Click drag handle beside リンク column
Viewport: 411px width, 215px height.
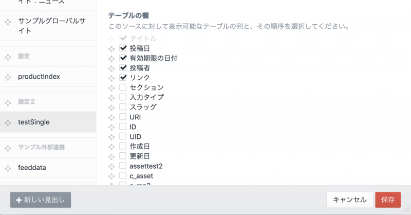[111, 78]
